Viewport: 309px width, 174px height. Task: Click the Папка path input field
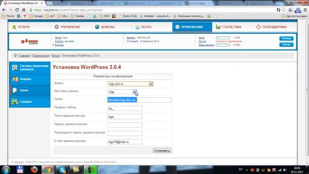(x=140, y=100)
